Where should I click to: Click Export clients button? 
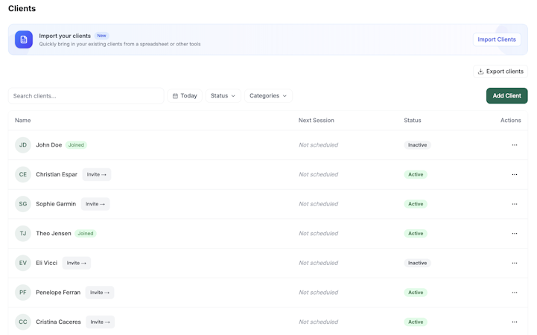click(x=501, y=71)
